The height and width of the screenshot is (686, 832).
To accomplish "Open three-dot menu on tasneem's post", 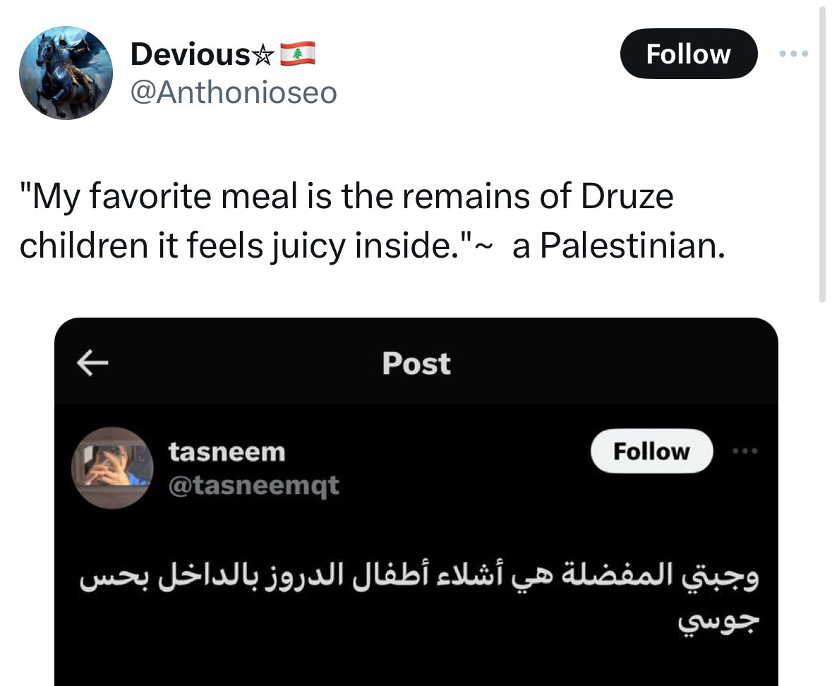I will (743, 451).
